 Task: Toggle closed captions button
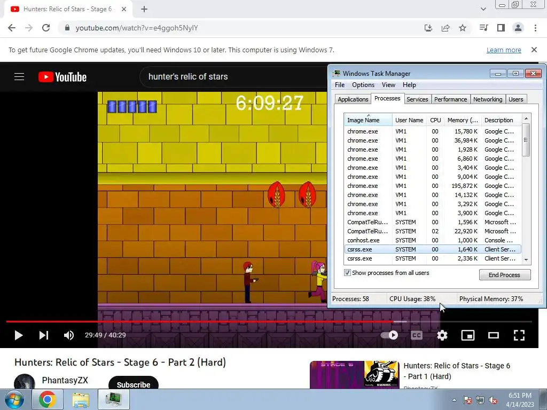pos(417,335)
